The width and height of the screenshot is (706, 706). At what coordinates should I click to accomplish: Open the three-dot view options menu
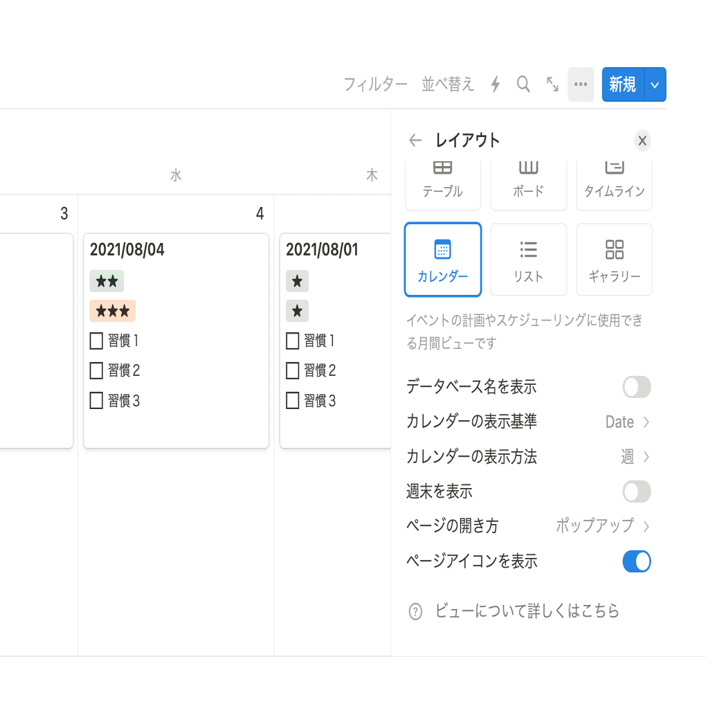click(x=581, y=84)
